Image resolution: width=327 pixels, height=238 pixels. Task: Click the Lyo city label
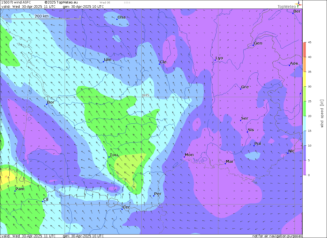[x=219, y=58]
